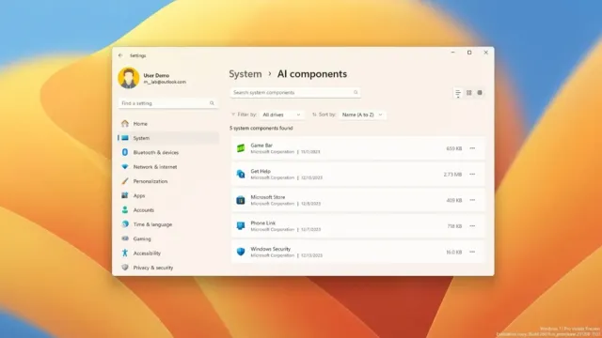Maximize the Settings window

469,53
